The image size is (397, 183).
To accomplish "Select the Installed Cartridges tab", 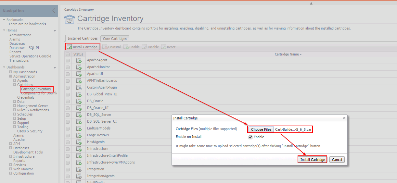I will click(83, 38).
